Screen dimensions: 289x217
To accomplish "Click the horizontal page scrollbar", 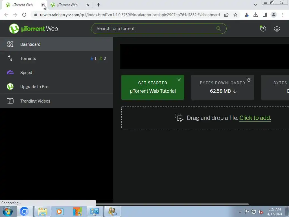I will (x=172, y=204).
